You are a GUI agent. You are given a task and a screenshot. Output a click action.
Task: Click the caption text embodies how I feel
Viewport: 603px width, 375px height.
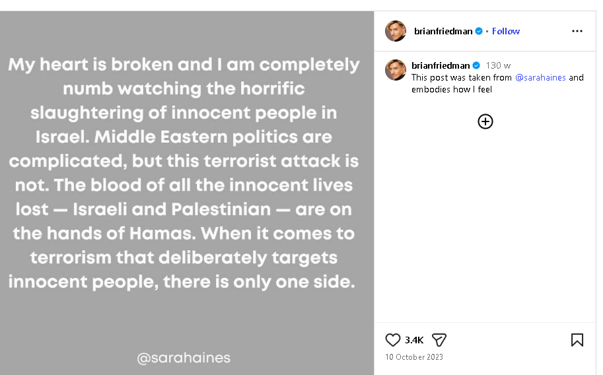pos(452,89)
